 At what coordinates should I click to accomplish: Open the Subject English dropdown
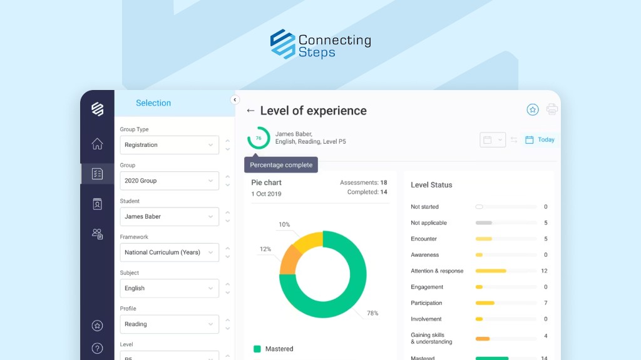[x=169, y=289]
